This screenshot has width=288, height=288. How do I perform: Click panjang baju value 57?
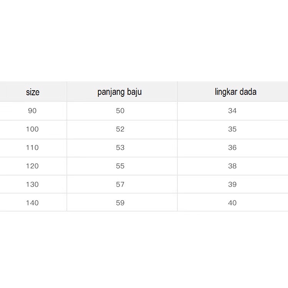(120, 184)
